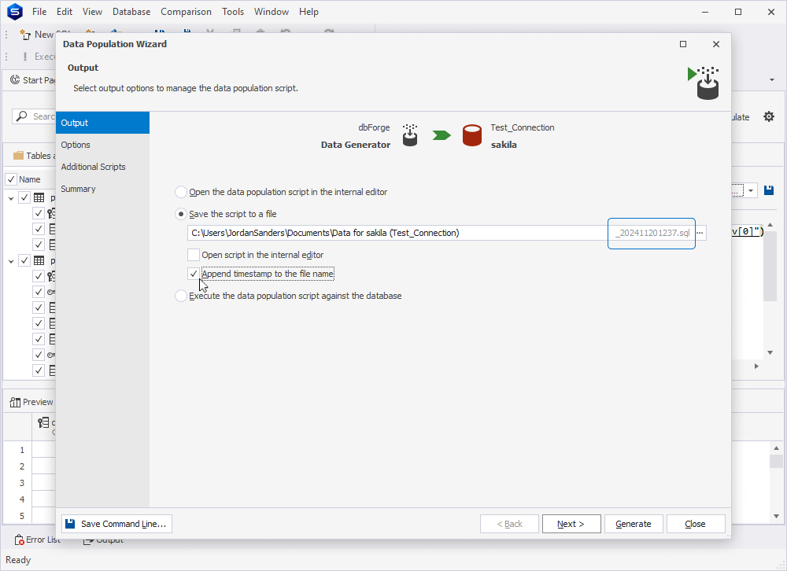This screenshot has width=787, height=571.
Task: Toggle the Name header checkbox
Action: [x=11, y=179]
